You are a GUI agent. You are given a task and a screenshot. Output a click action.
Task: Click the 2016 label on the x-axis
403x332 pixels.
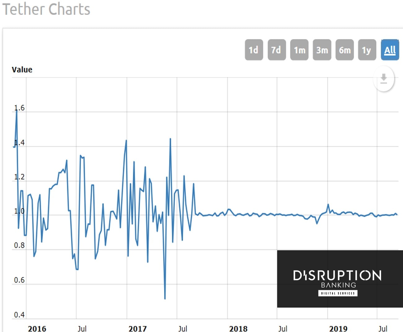(37, 329)
